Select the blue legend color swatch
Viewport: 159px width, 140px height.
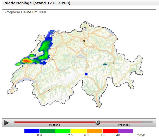click(x=32, y=131)
